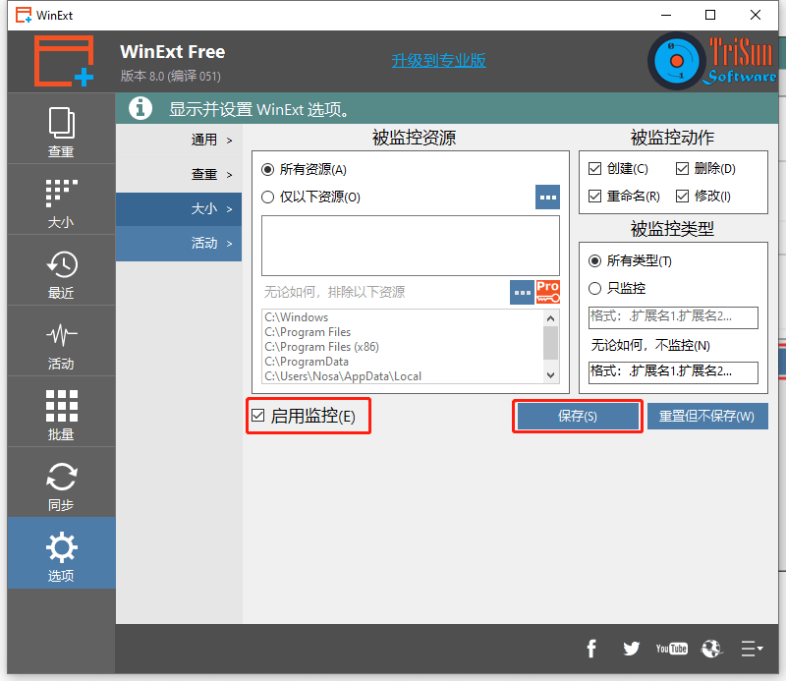Select the C:\Users\Nosa\AppData\Local list entry
Screen dimensions: 786x681
(343, 376)
